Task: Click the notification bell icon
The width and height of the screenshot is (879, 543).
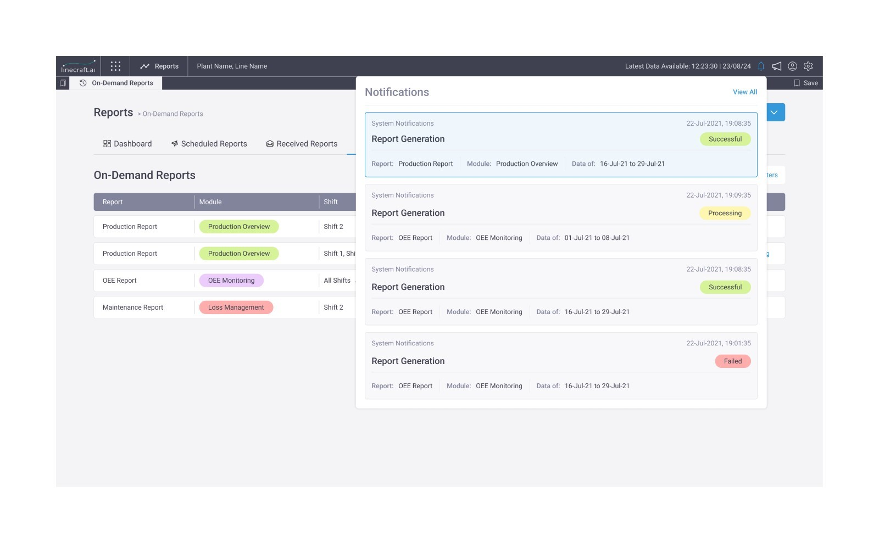Action: [761, 66]
